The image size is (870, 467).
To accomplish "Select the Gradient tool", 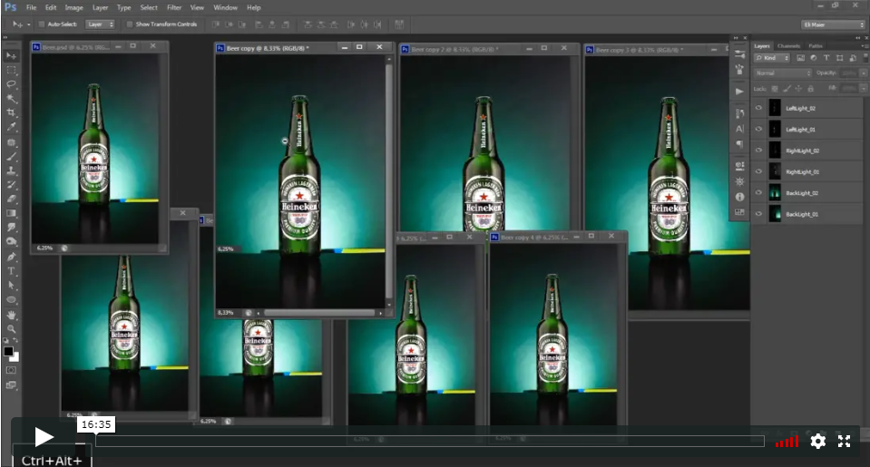I will coord(11,213).
